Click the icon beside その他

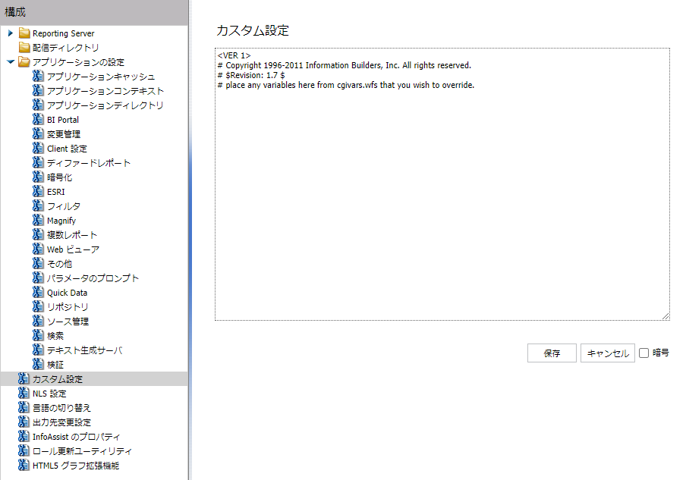[38, 264]
